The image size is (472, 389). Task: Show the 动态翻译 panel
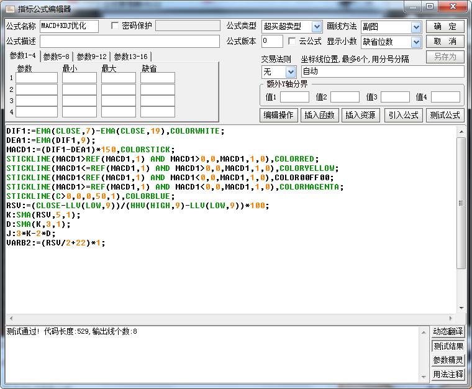pos(448,332)
